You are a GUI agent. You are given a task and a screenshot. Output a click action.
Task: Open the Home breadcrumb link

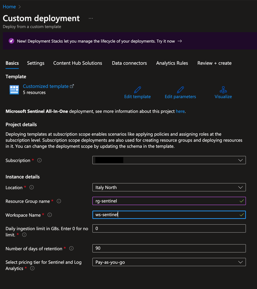pos(9,7)
